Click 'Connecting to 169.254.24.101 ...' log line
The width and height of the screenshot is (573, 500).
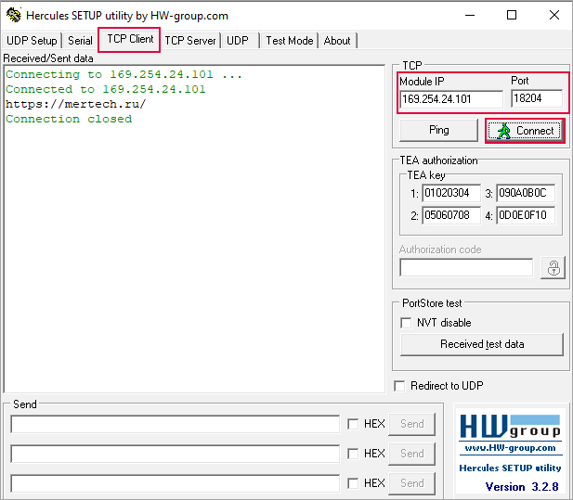pos(124,74)
